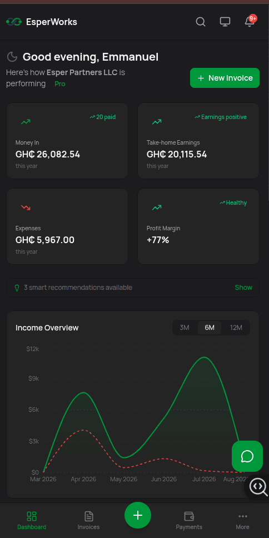
Task: Click the 20 paid indicator
Action: pyautogui.click(x=103, y=117)
